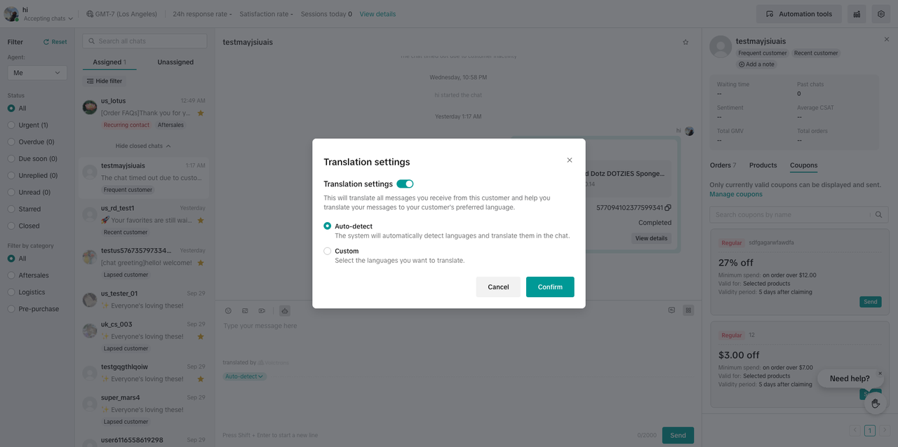Star the testmayjsiuais conversation
The height and width of the screenshot is (447, 898).
685,42
